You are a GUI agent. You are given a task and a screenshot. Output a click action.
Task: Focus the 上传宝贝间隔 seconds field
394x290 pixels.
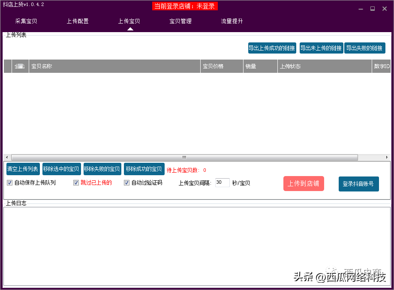(x=223, y=182)
